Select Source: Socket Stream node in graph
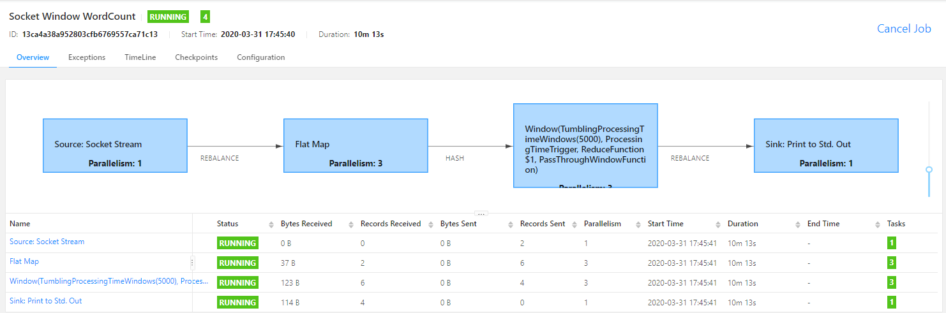 [115, 145]
